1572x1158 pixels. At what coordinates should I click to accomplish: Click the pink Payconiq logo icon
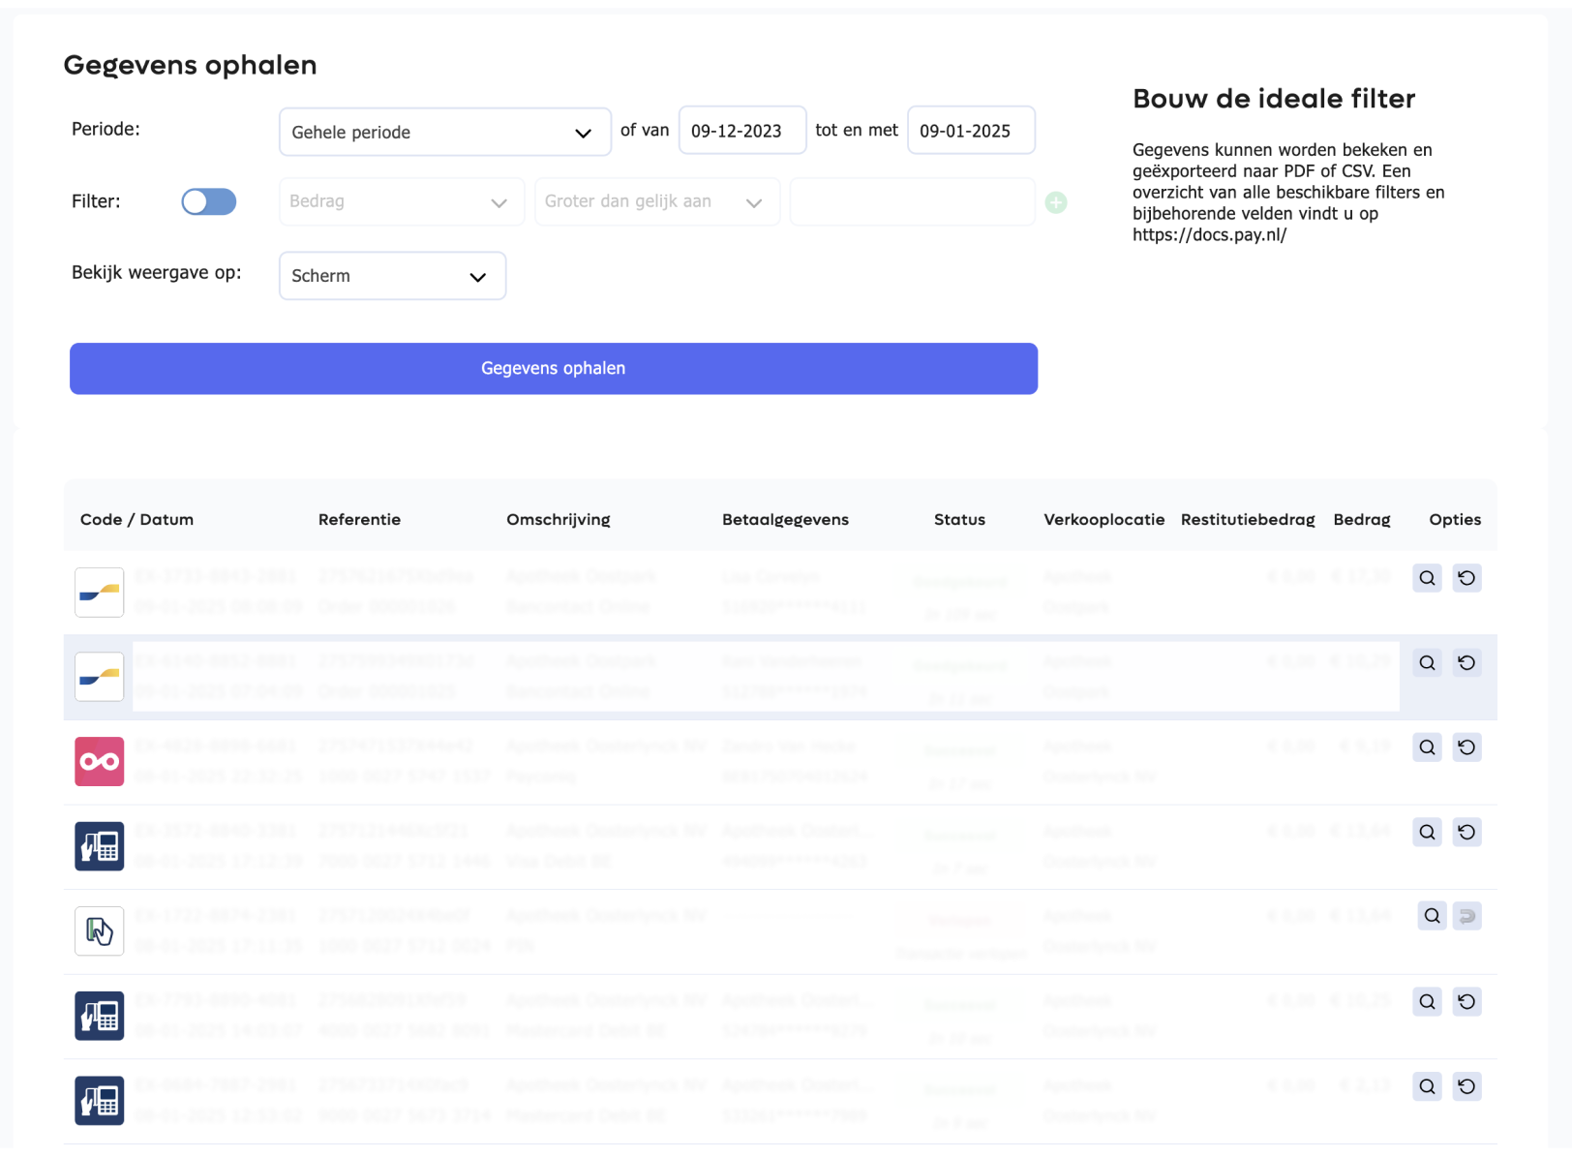[100, 761]
